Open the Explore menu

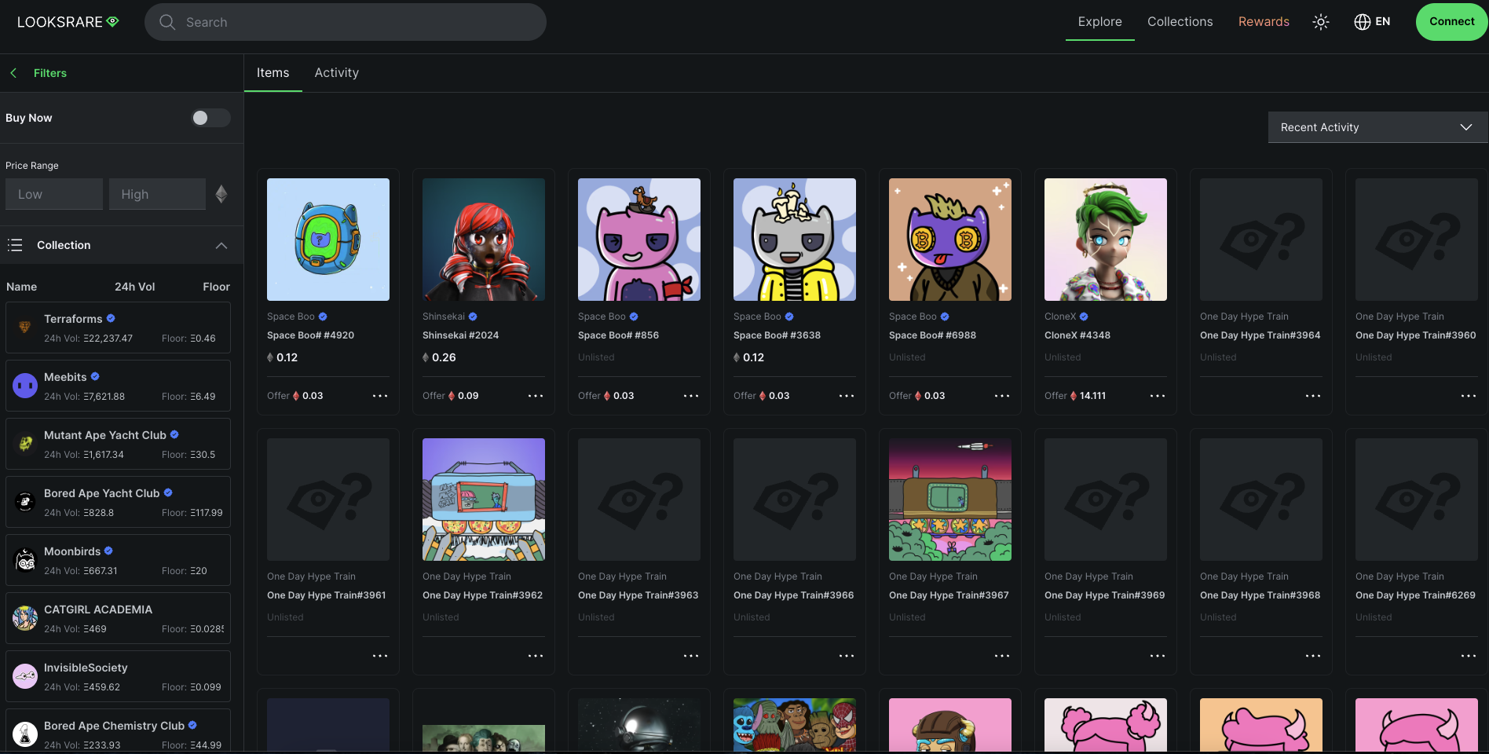[x=1099, y=22]
